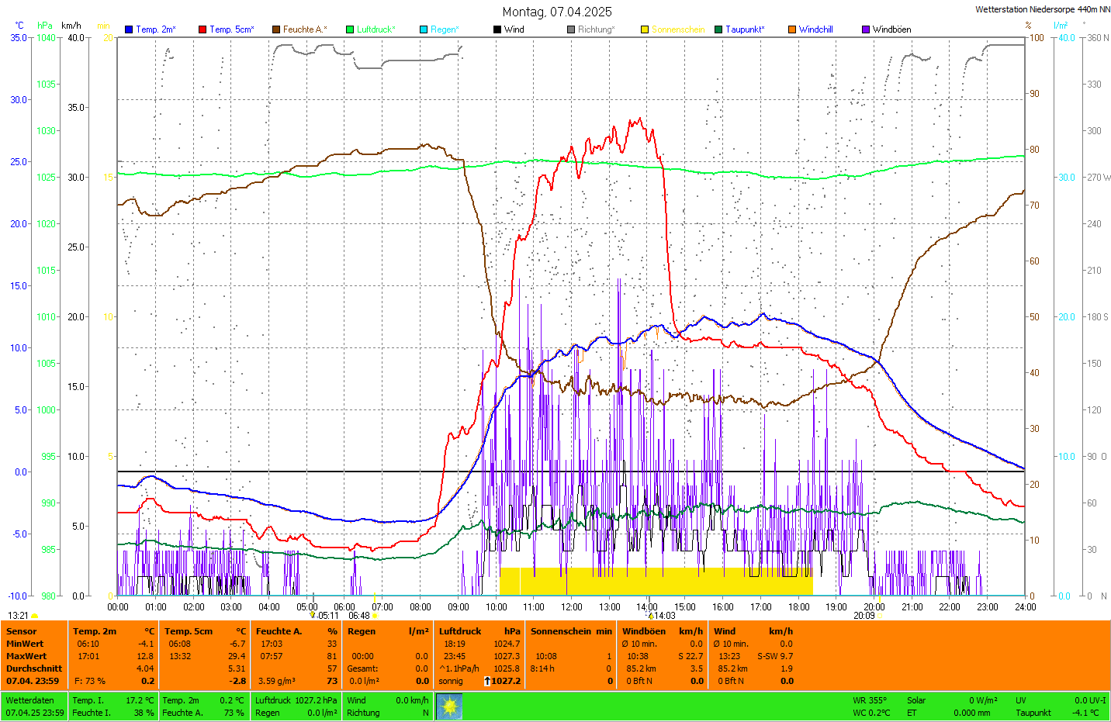This screenshot has width=1111, height=722.
Task: Click the purple Windböen legend square
Action: point(866,29)
